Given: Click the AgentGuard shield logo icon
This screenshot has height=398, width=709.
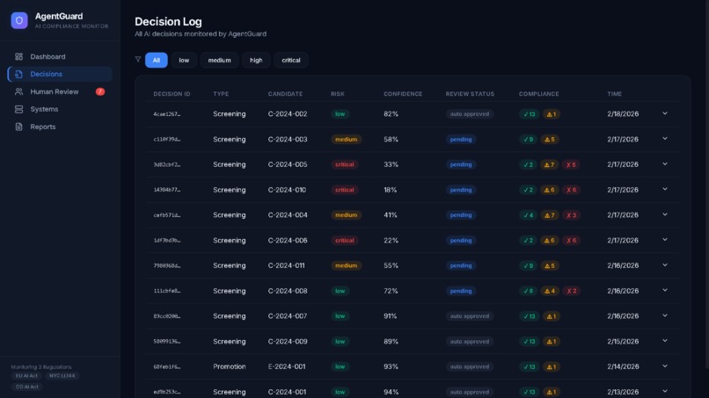Looking at the screenshot, I should point(19,20).
